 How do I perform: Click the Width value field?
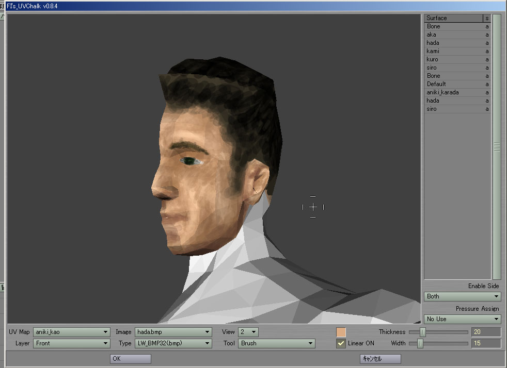click(486, 343)
